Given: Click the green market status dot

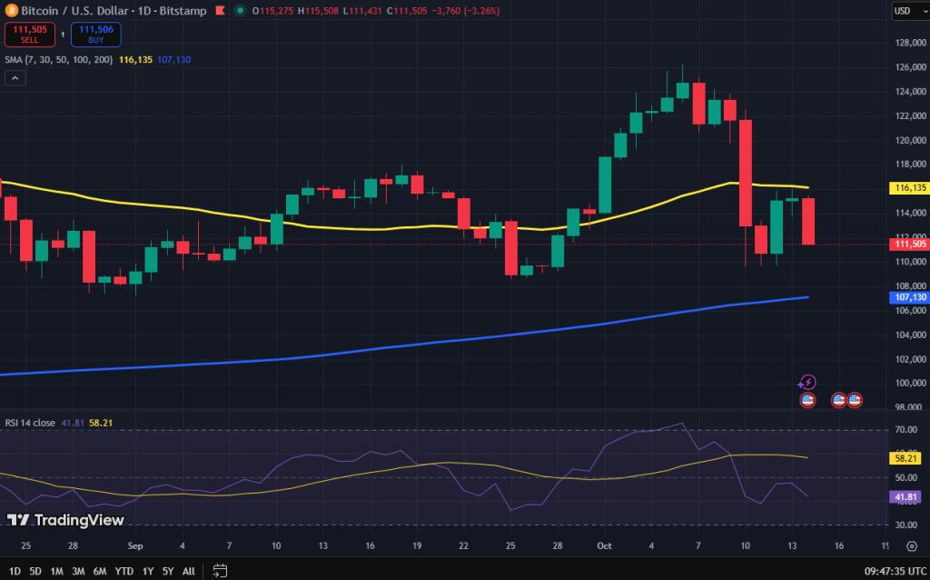Looking at the screenshot, I should coord(239,11).
